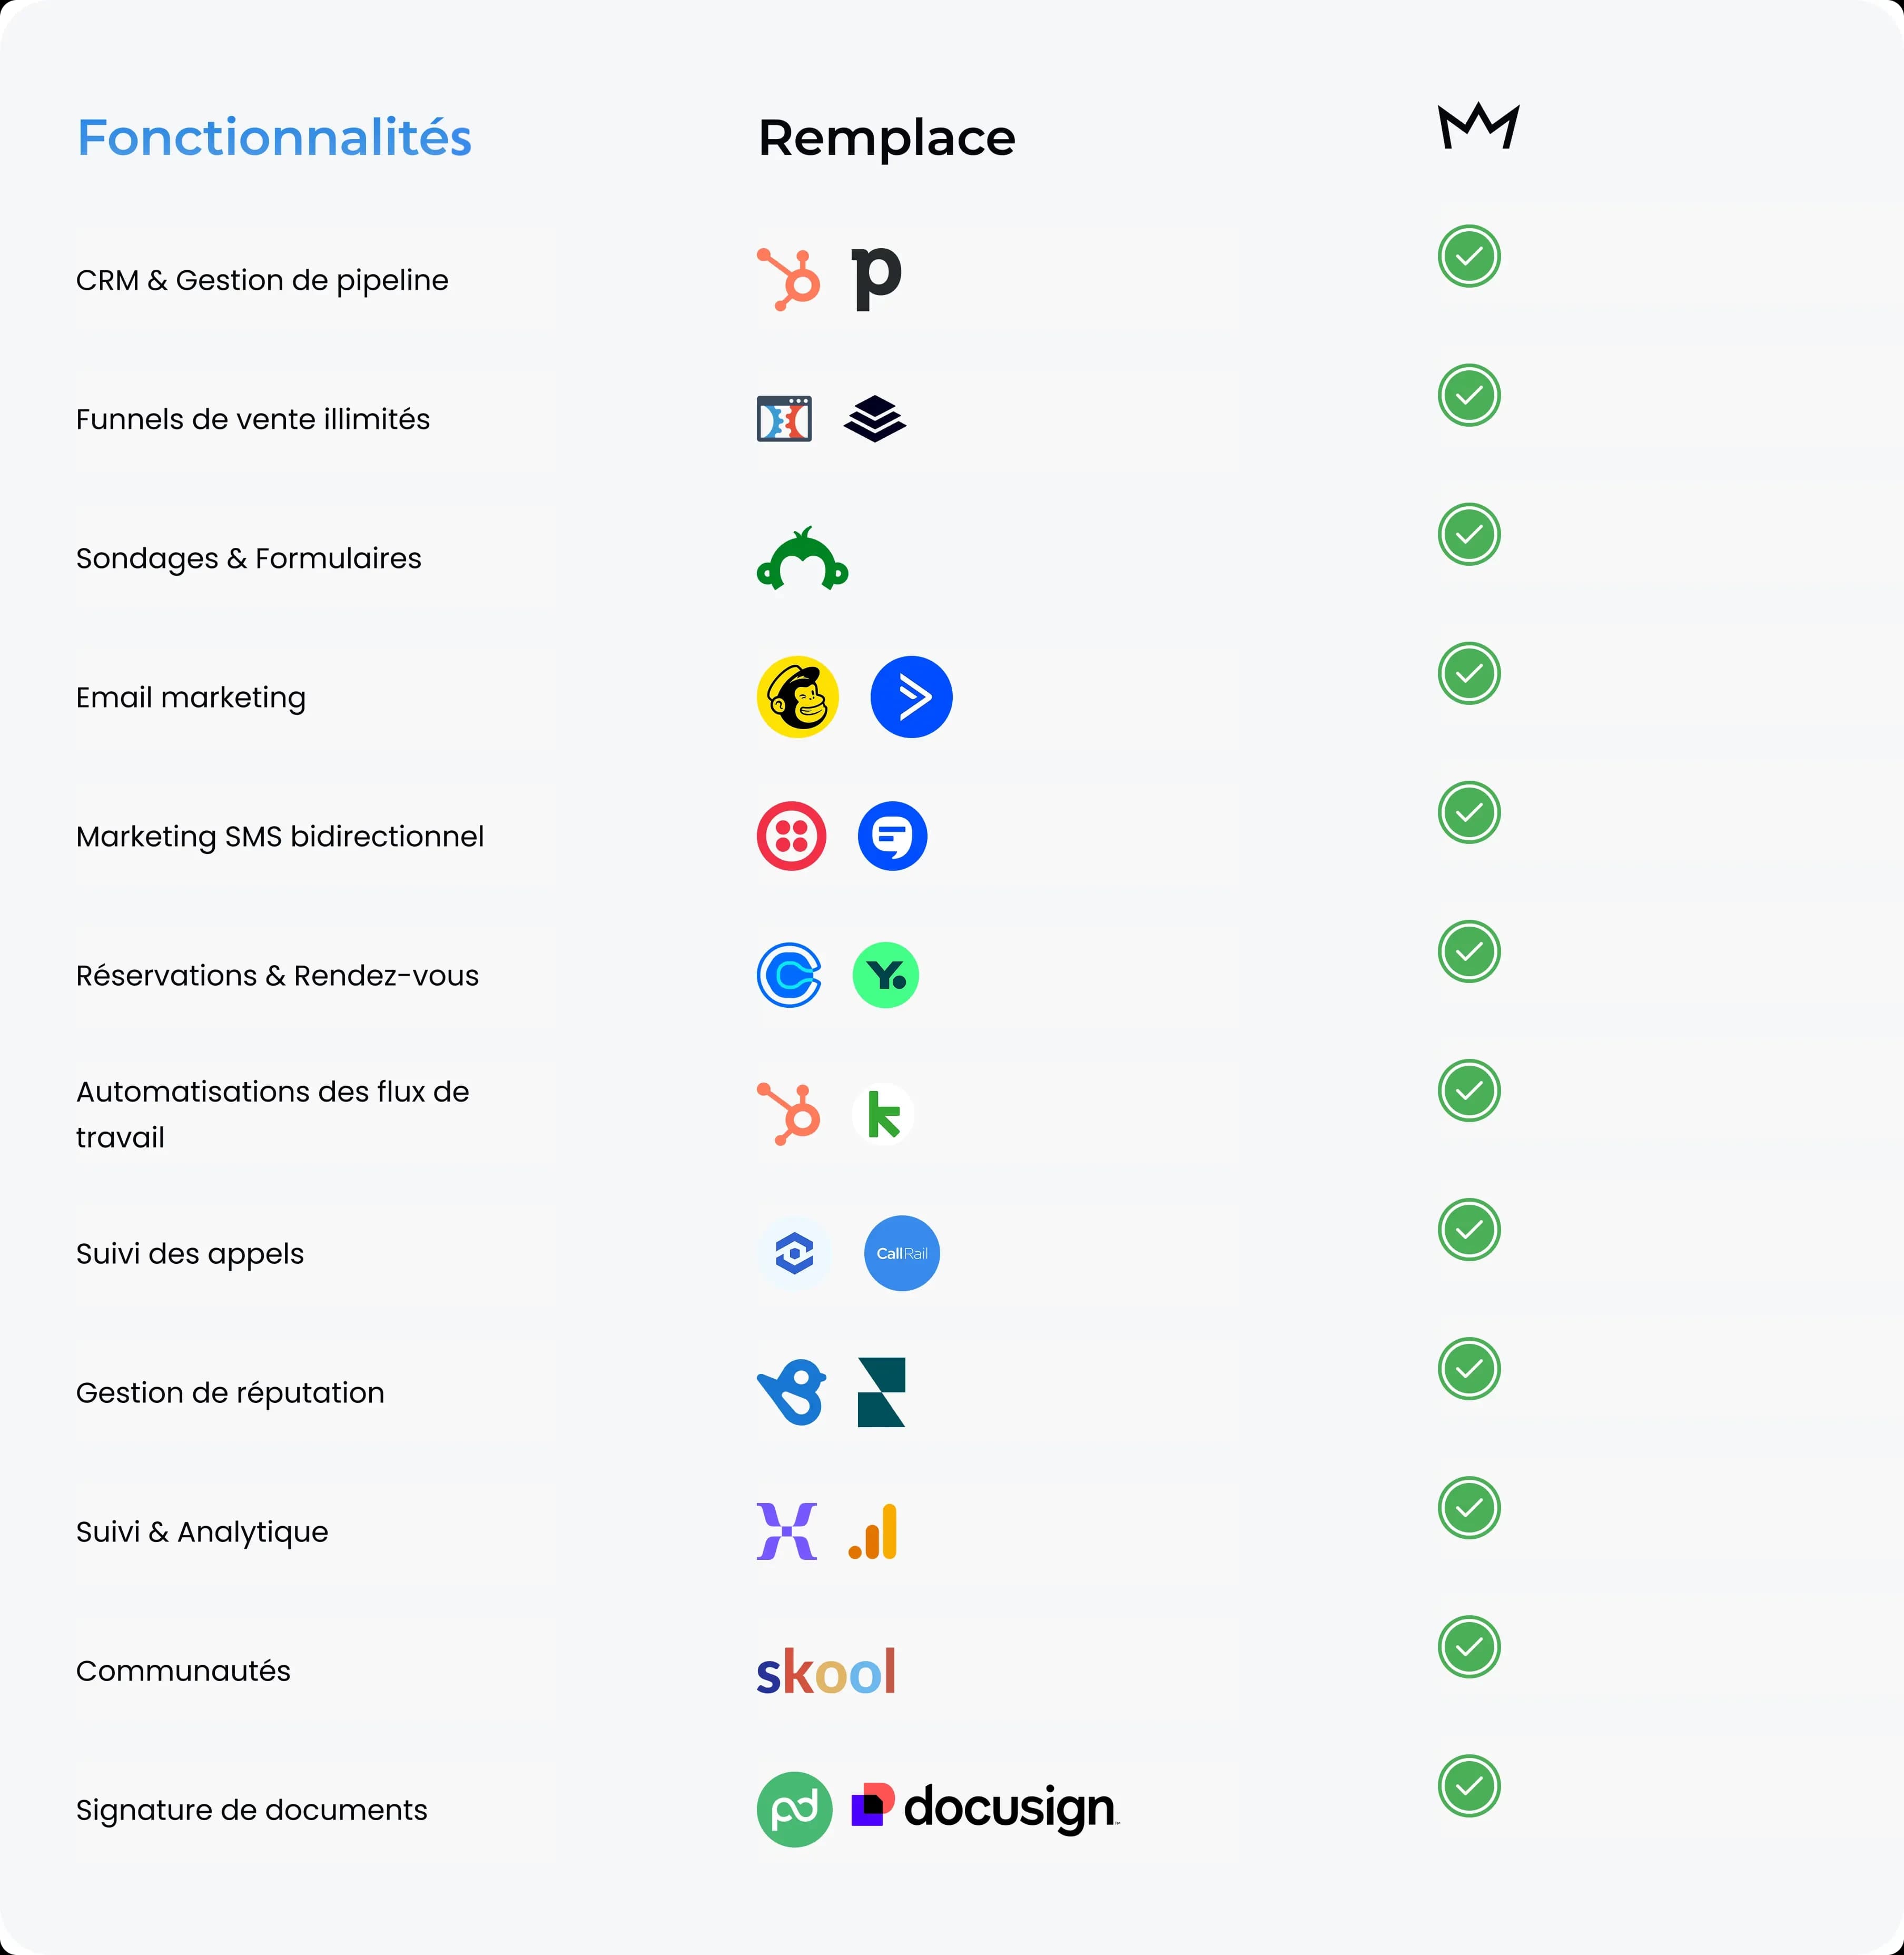Click the PandaDoc green logo
Screen dimensions: 1904x1955
(x=794, y=1809)
